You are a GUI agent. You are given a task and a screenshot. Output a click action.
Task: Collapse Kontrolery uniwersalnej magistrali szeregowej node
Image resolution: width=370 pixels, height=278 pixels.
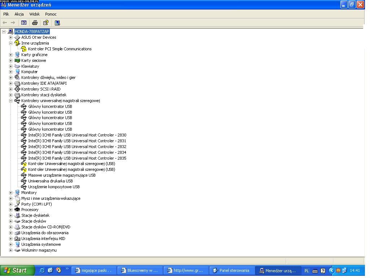10,101
